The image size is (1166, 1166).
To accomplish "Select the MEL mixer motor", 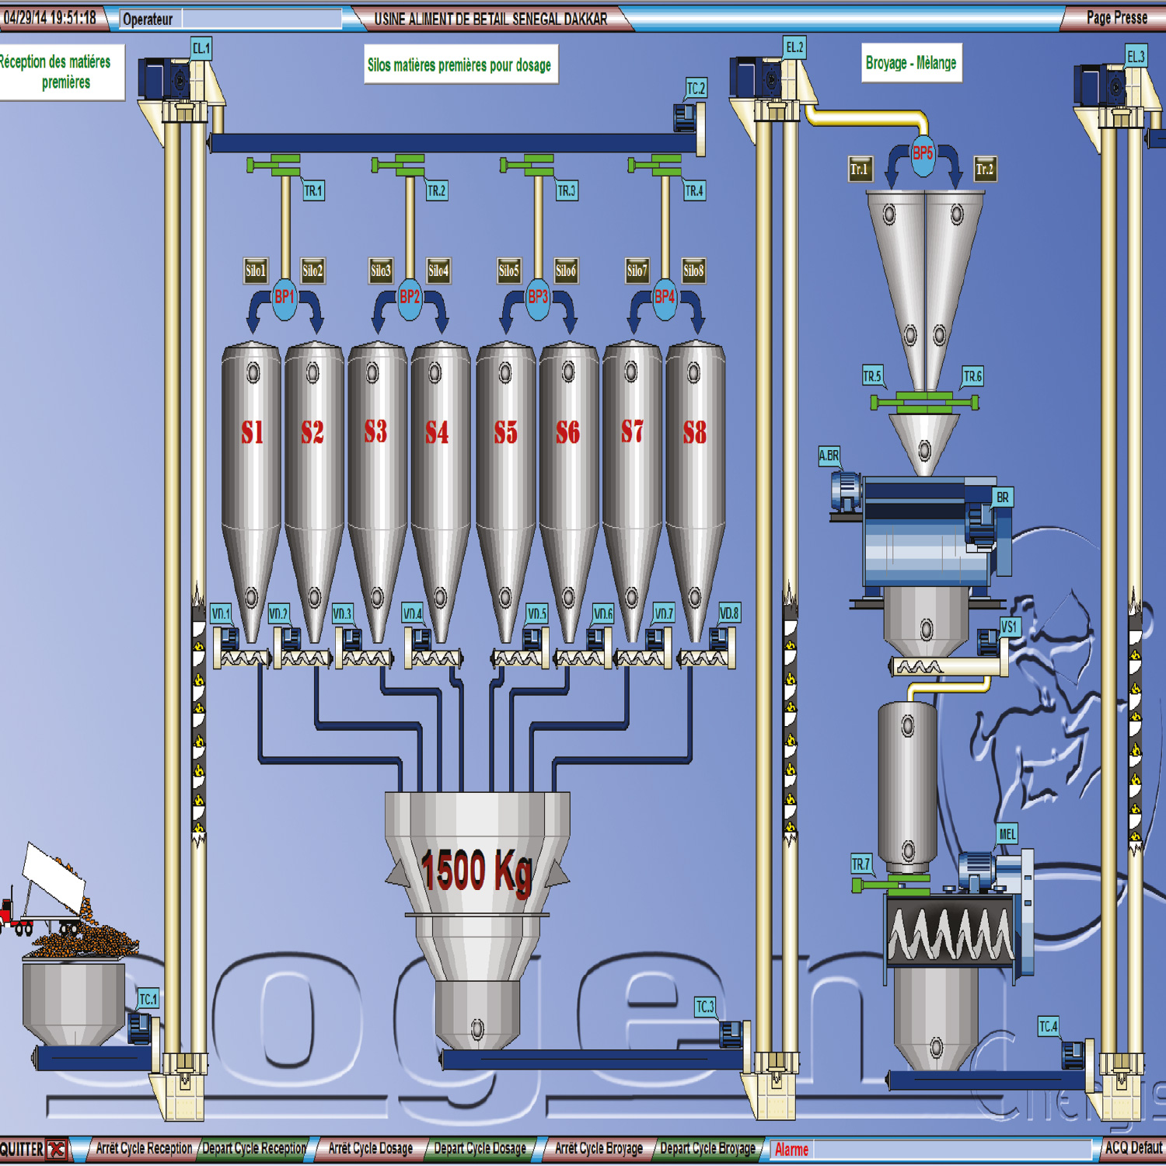I will pos(977,869).
